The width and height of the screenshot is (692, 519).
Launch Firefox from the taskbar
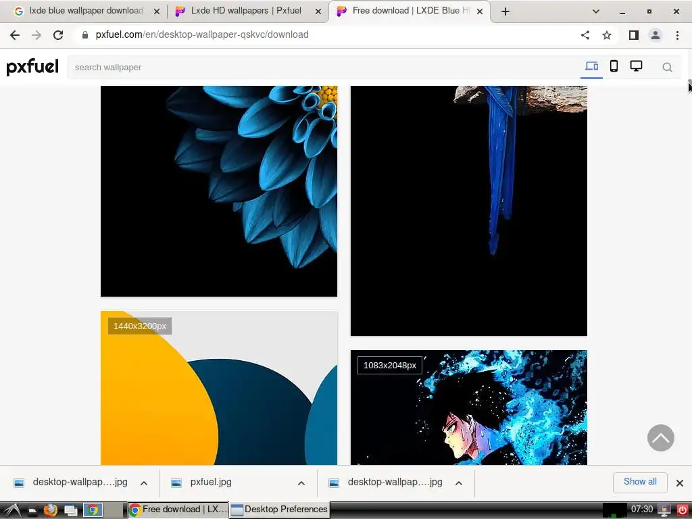click(x=51, y=510)
